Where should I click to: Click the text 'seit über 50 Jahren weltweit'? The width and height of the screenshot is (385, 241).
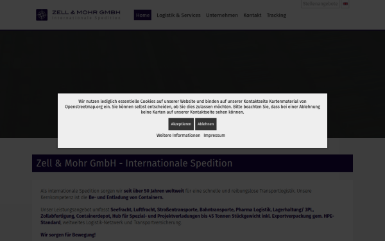click(154, 191)
